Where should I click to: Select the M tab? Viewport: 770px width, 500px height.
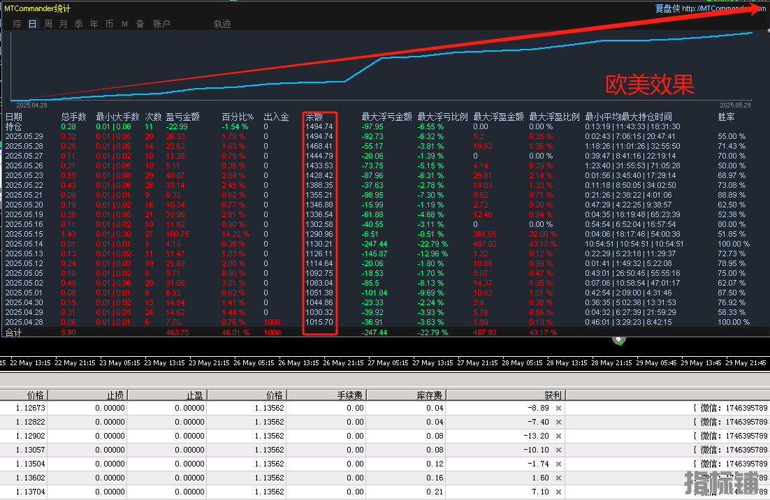(125, 24)
